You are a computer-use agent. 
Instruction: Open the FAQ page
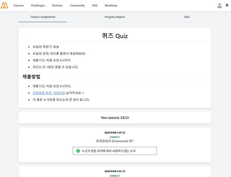pyautogui.click(x=95, y=6)
